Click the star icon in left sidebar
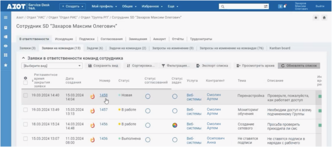The width and height of the screenshot is (332, 147). click(x=6, y=65)
